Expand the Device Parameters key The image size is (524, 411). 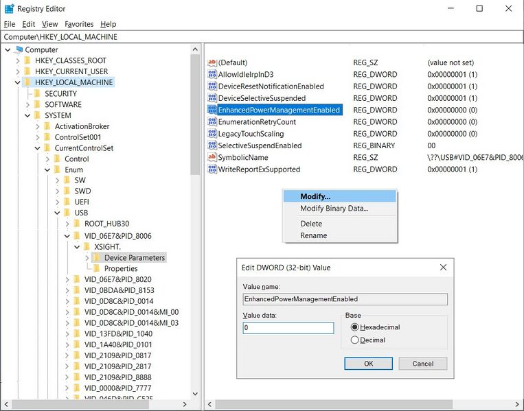(x=87, y=258)
